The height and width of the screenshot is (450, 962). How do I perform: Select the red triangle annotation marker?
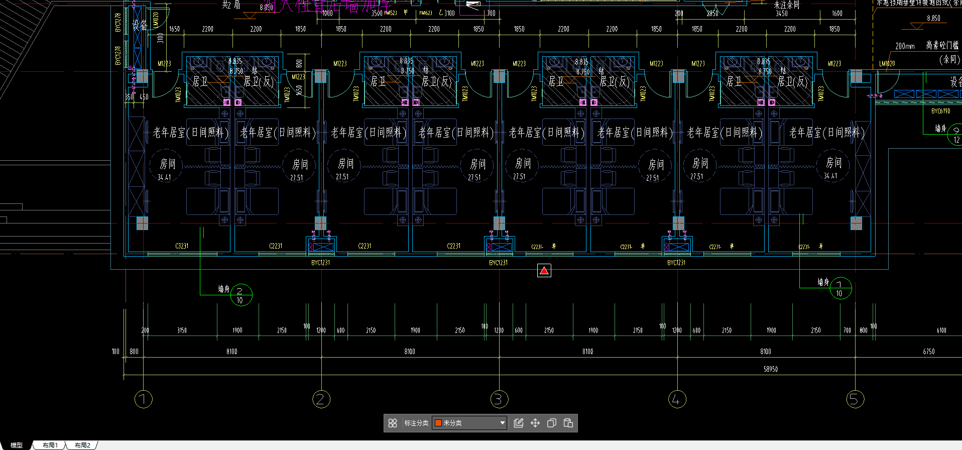click(x=544, y=271)
